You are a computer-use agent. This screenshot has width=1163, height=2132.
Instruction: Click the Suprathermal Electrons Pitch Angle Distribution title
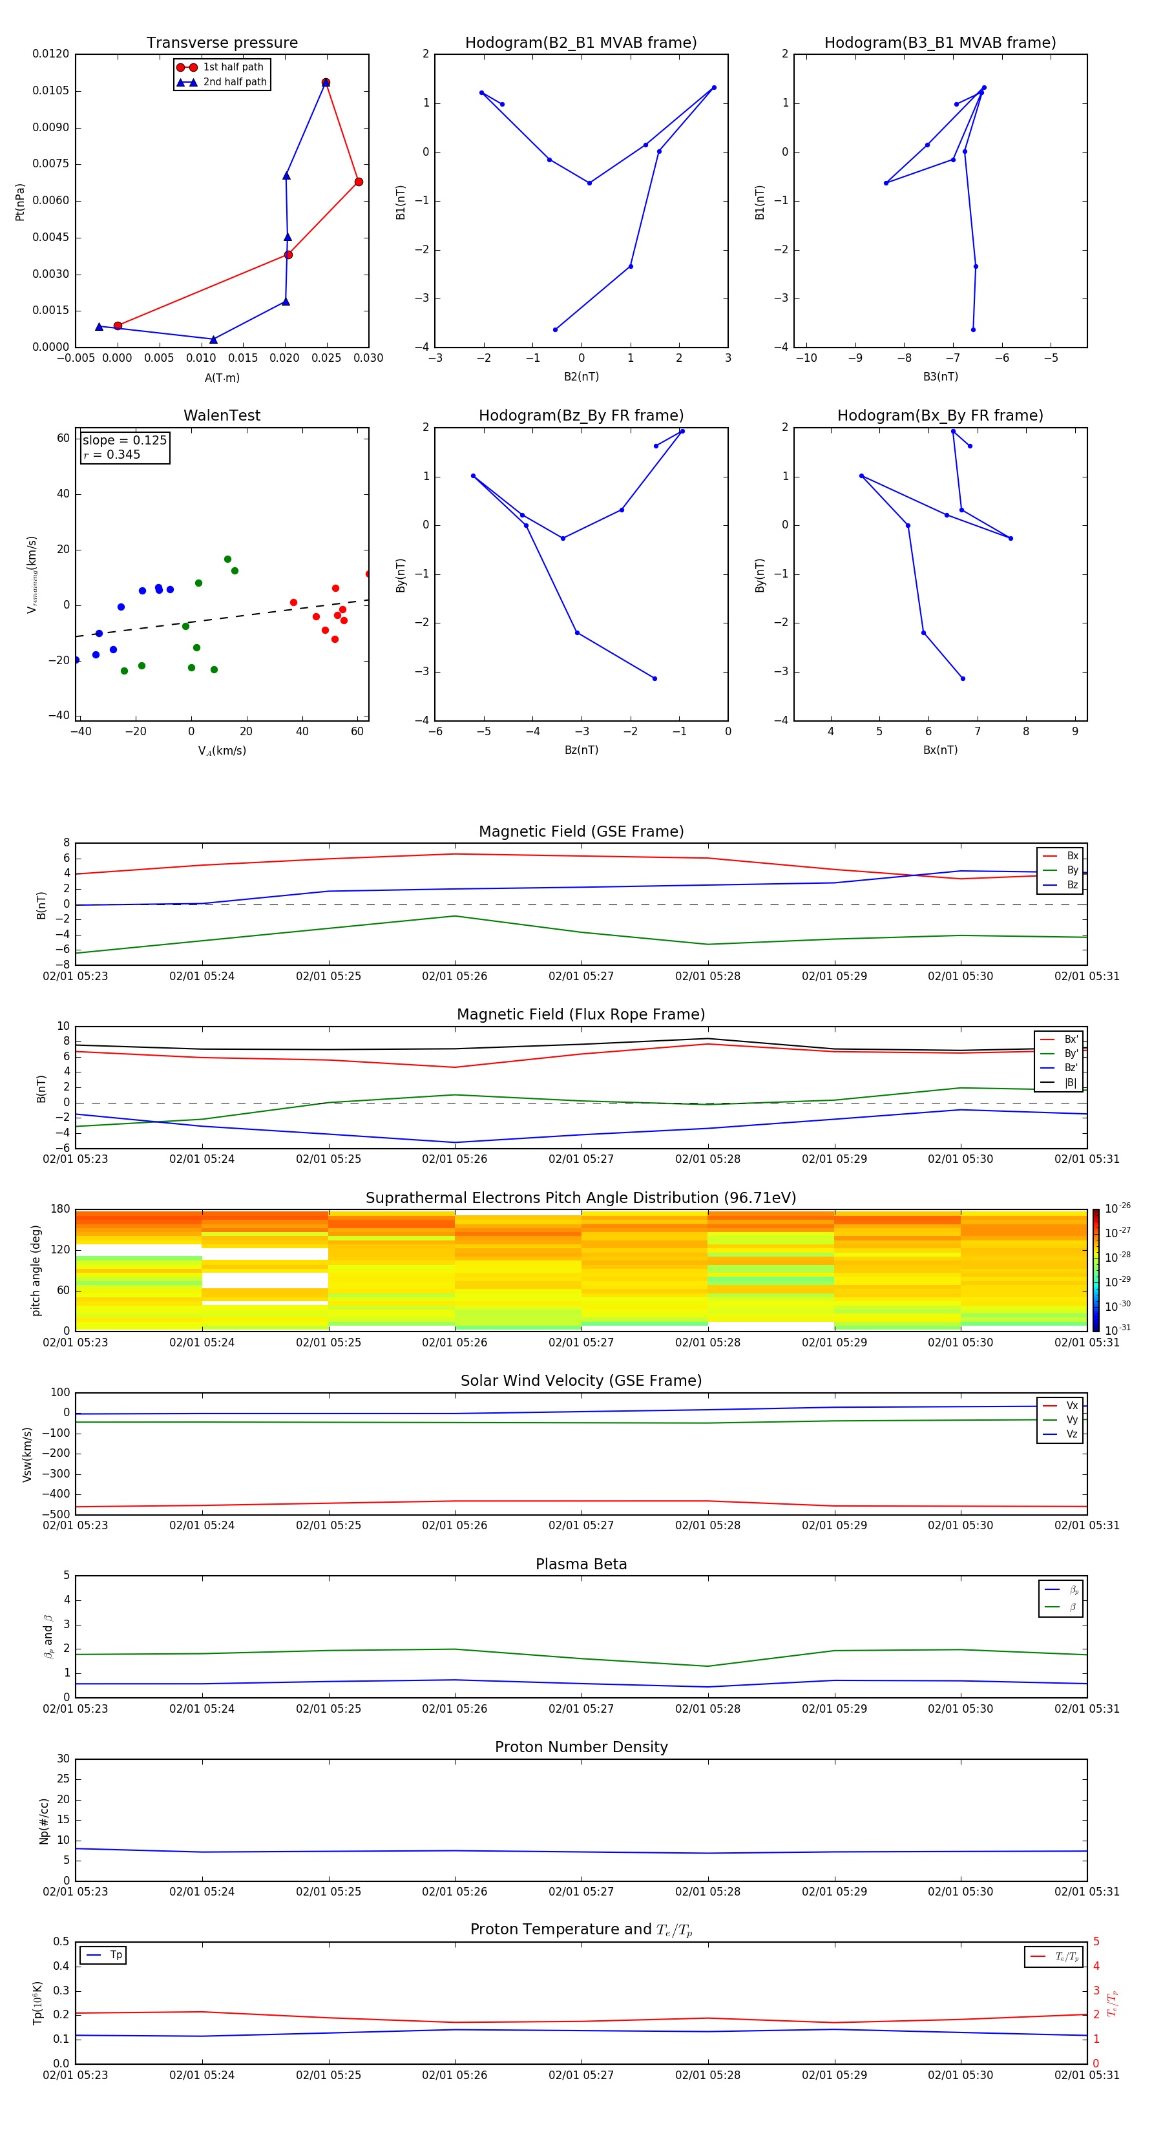(581, 1198)
